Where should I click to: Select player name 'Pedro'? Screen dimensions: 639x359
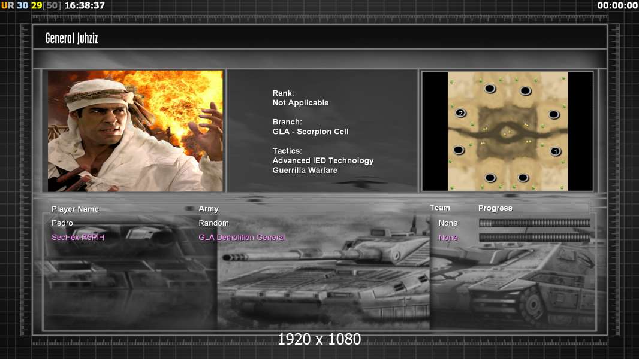62,223
